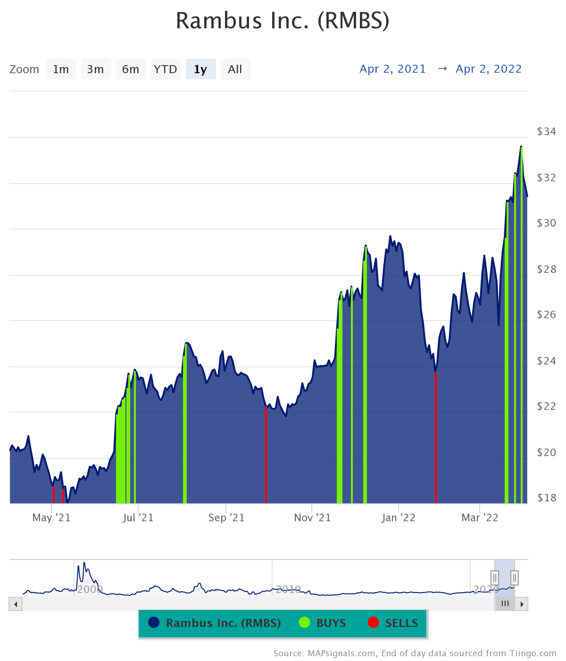
Task: Click the $18 y-axis label
Action: [547, 498]
